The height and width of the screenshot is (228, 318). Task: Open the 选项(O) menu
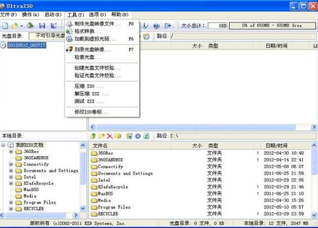pos(98,15)
